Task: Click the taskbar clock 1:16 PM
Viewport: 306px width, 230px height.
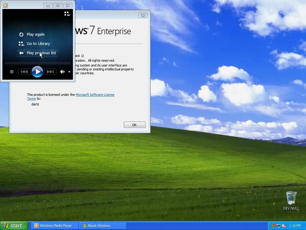Action: point(295,226)
